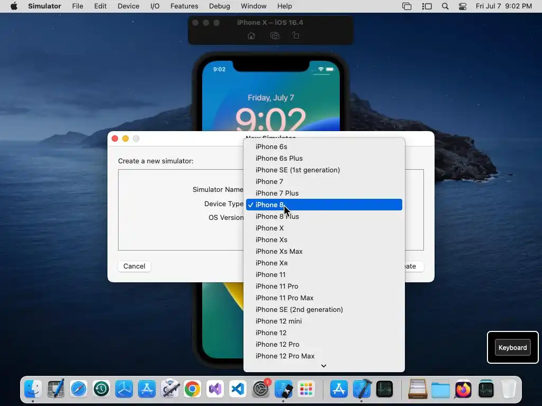Open Spotlight search in the menu bar
This screenshot has height=406, width=542.
tap(445, 6)
